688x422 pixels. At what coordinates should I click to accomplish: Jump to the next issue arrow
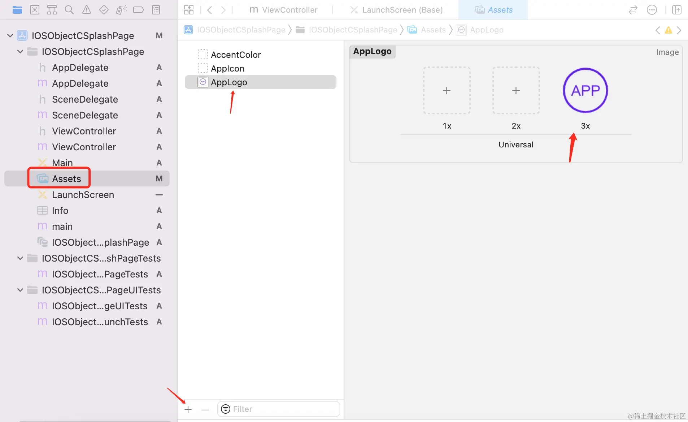(x=679, y=30)
